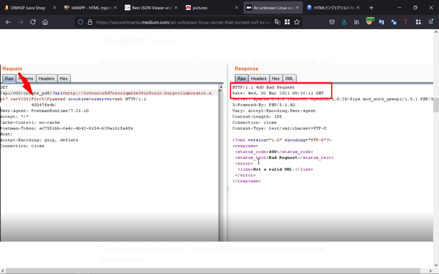This screenshot has width=439, height=274.
Task: Click the orange Response panel heading
Action: pos(247,69)
